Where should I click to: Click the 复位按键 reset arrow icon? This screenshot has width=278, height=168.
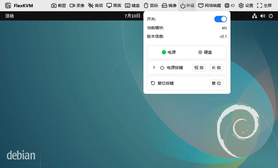point(153,83)
